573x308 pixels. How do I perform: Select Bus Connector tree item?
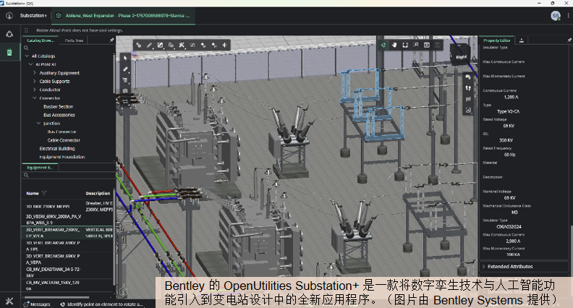[61, 132]
